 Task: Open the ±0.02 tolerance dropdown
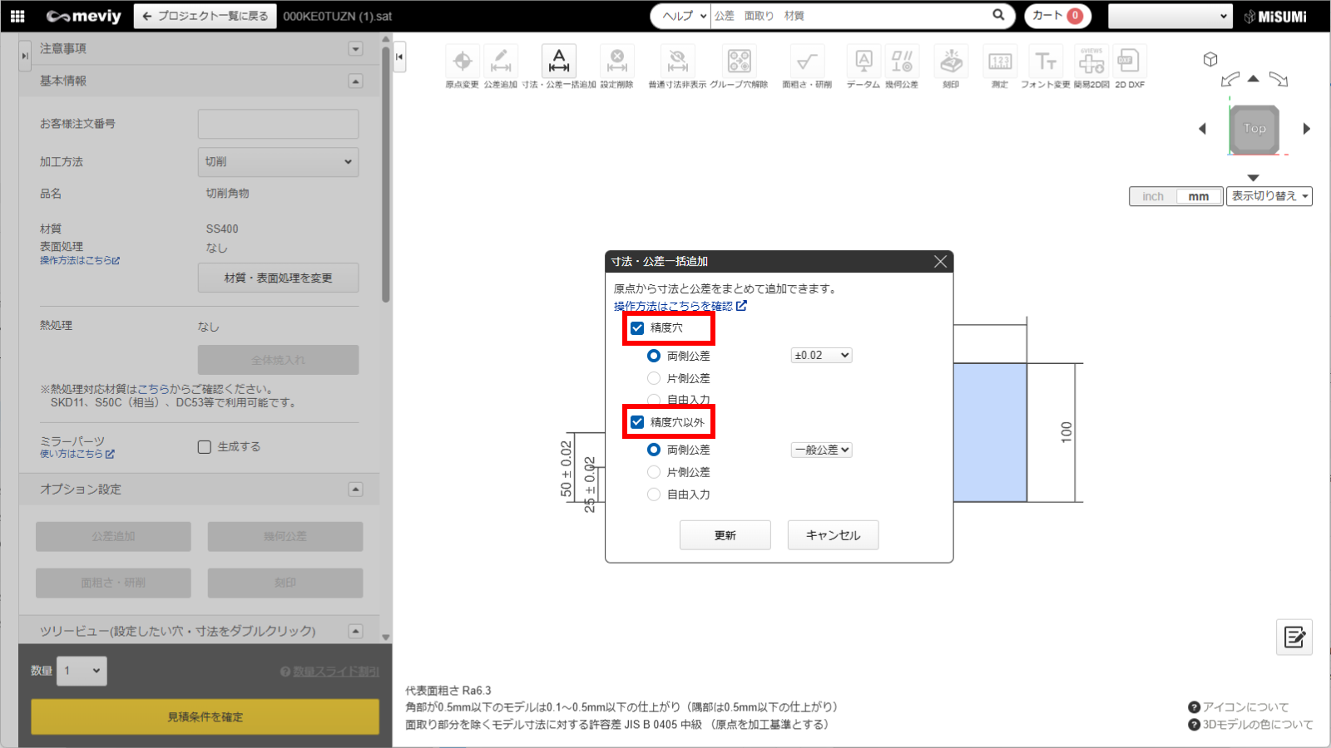pos(821,356)
